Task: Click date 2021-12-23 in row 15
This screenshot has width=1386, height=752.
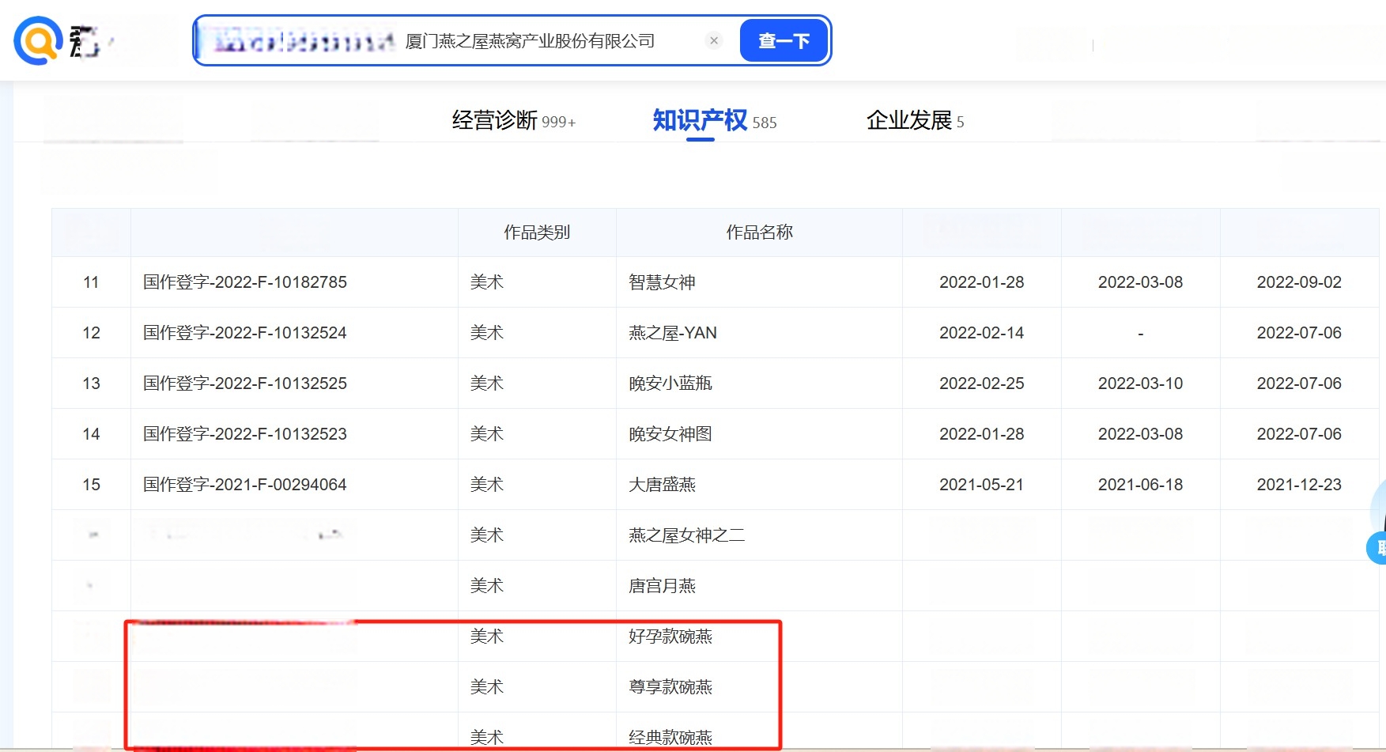Action: click(1299, 485)
